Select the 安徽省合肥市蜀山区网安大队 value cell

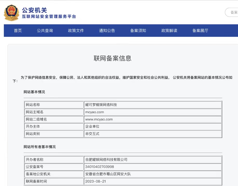[153, 174]
